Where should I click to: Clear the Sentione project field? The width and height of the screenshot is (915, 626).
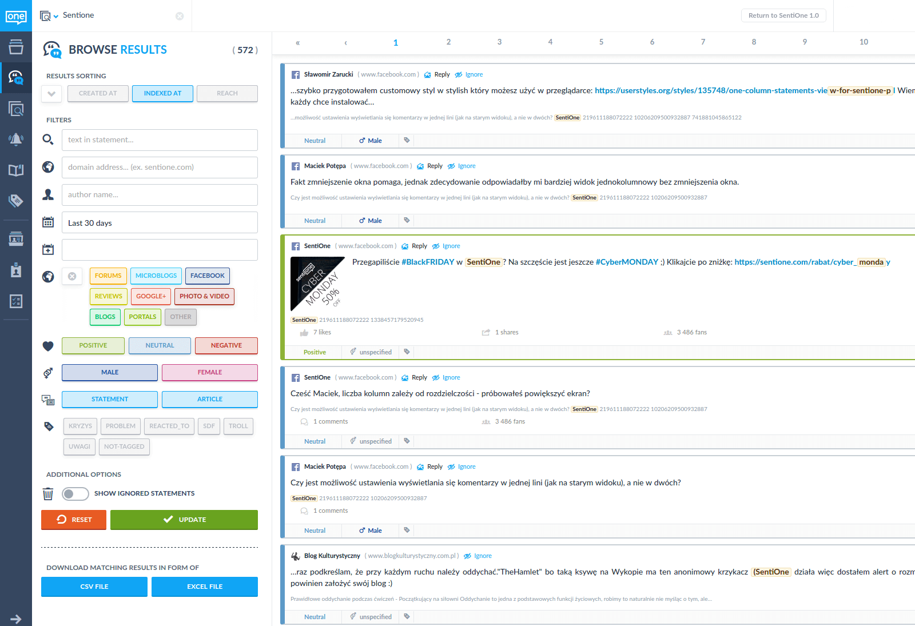pyautogui.click(x=180, y=16)
